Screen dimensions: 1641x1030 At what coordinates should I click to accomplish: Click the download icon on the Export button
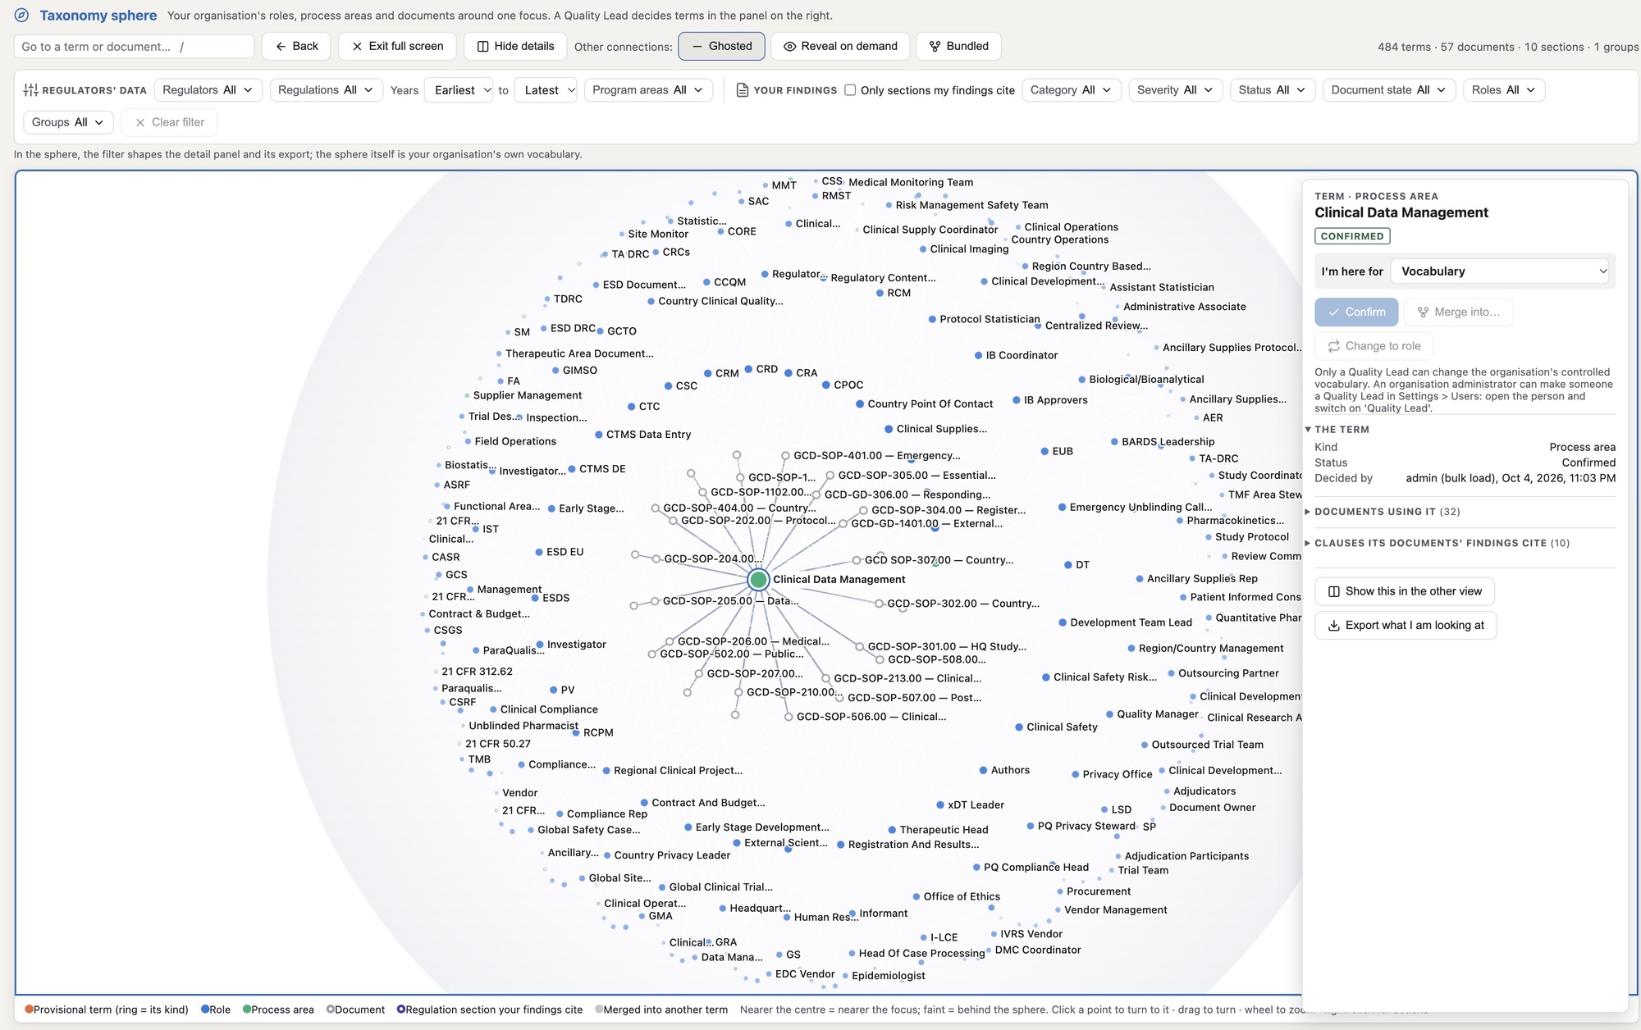click(x=1334, y=626)
